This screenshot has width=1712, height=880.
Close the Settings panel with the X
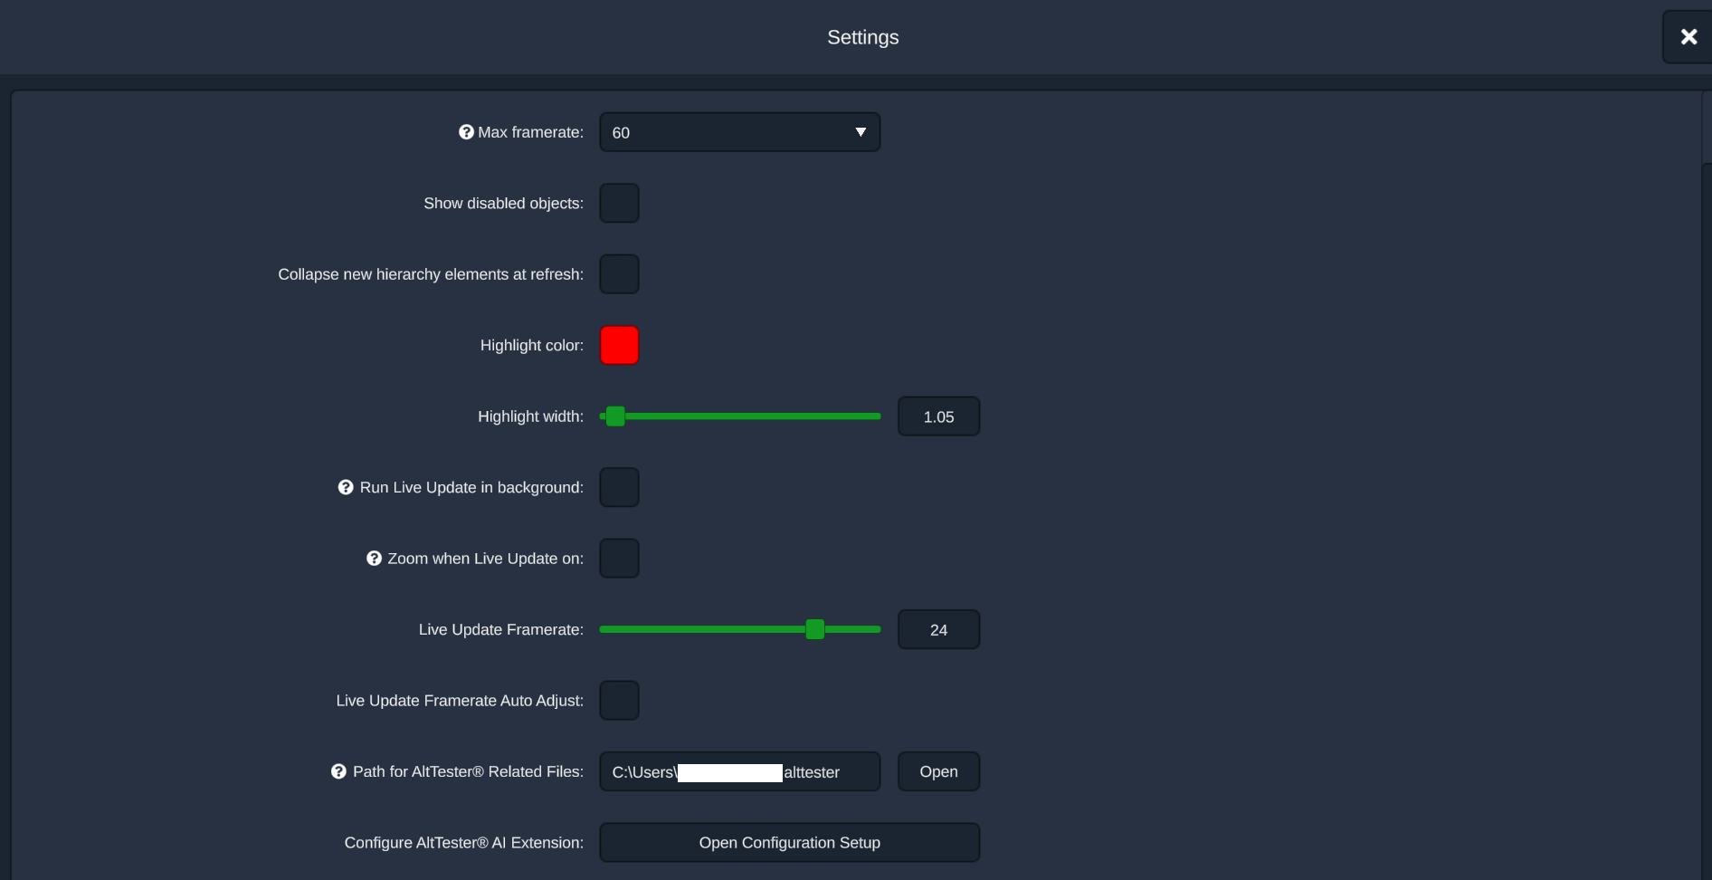(x=1688, y=37)
